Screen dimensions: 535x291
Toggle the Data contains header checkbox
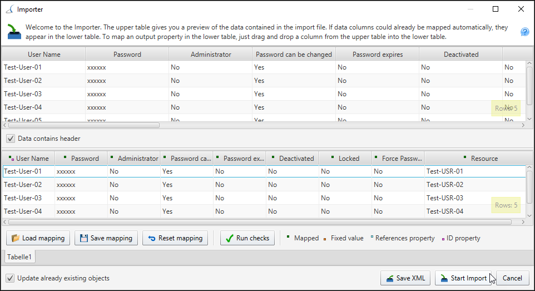pyautogui.click(x=11, y=139)
